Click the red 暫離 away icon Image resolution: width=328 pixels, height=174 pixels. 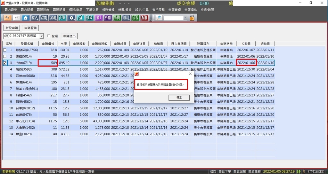pos(144,18)
